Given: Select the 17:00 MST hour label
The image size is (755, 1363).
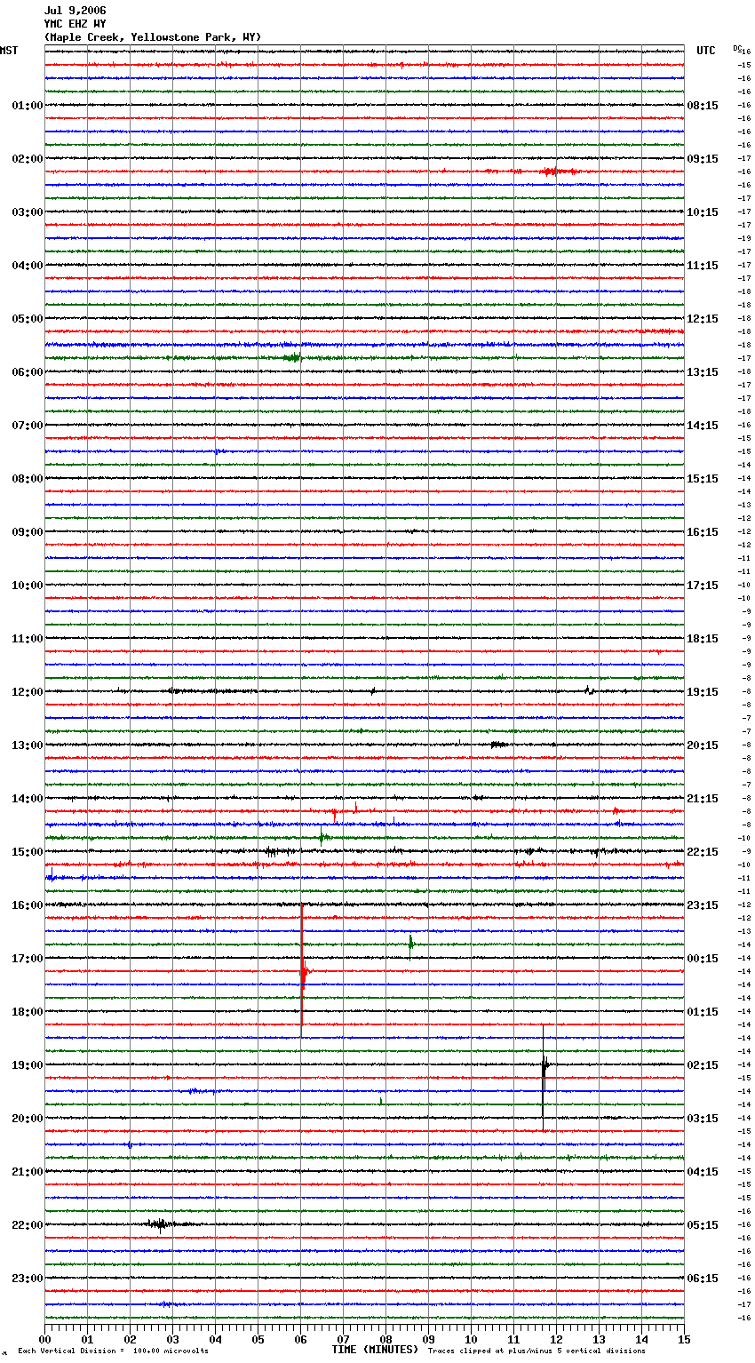Looking at the screenshot, I should coord(28,959).
